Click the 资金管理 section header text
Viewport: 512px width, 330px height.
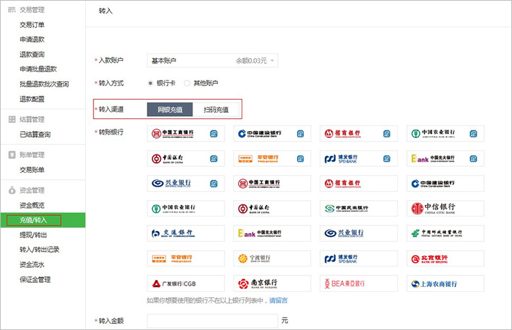pos(32,190)
